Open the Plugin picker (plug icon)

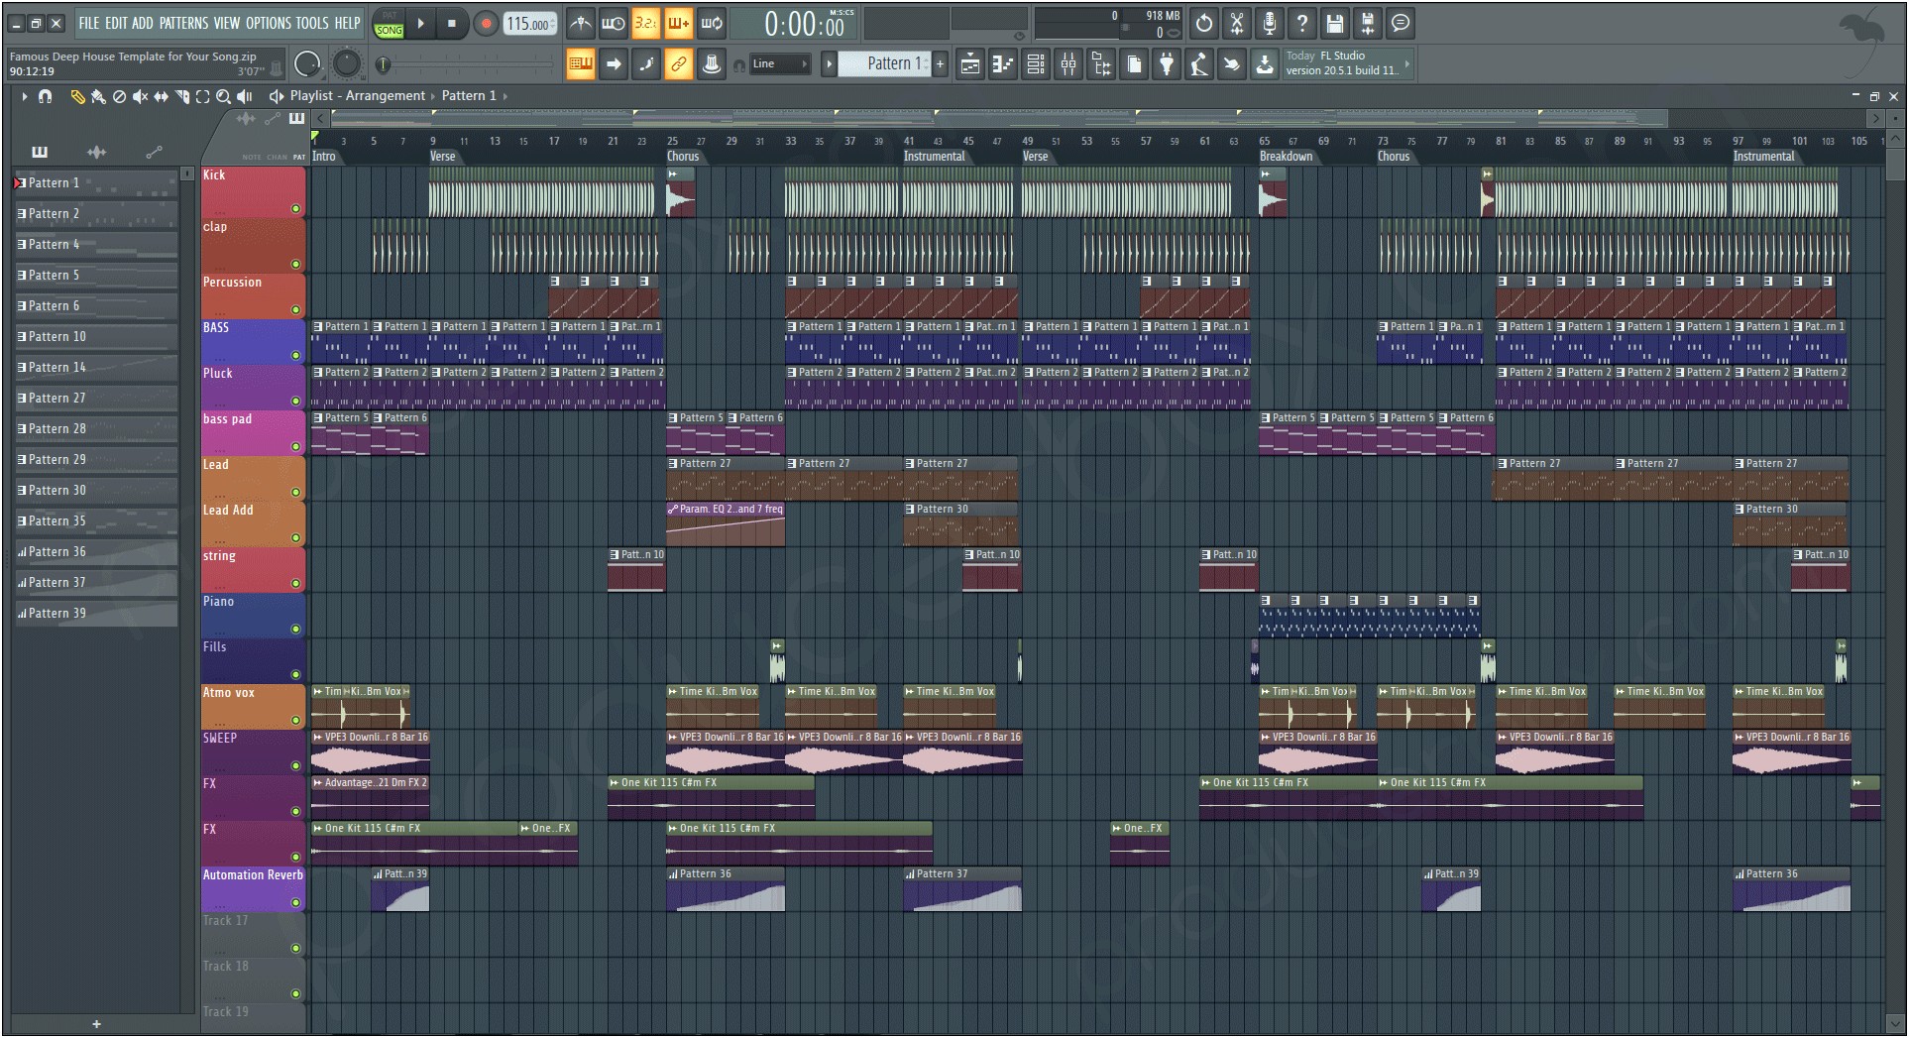1167,64
